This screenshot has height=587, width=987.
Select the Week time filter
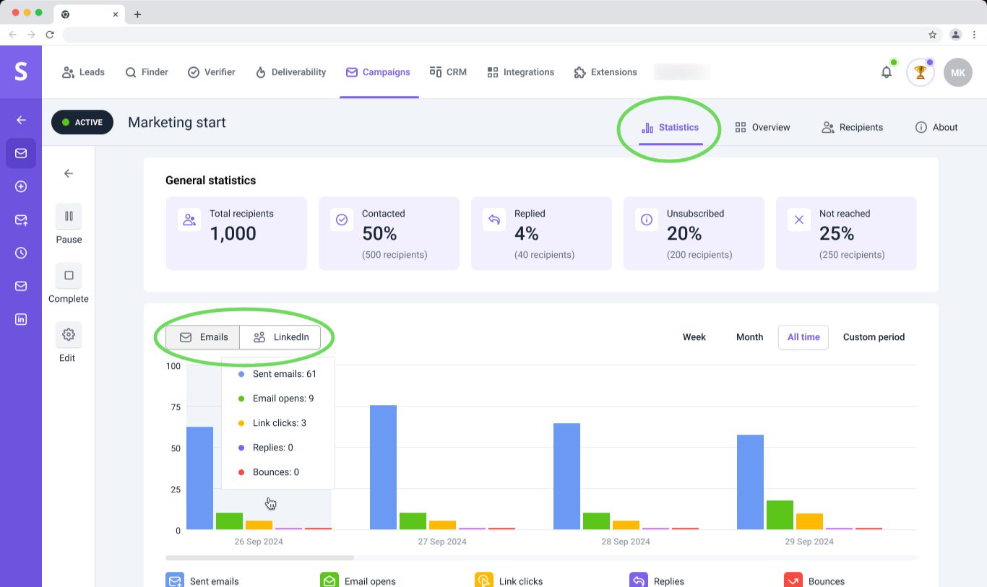click(x=694, y=337)
